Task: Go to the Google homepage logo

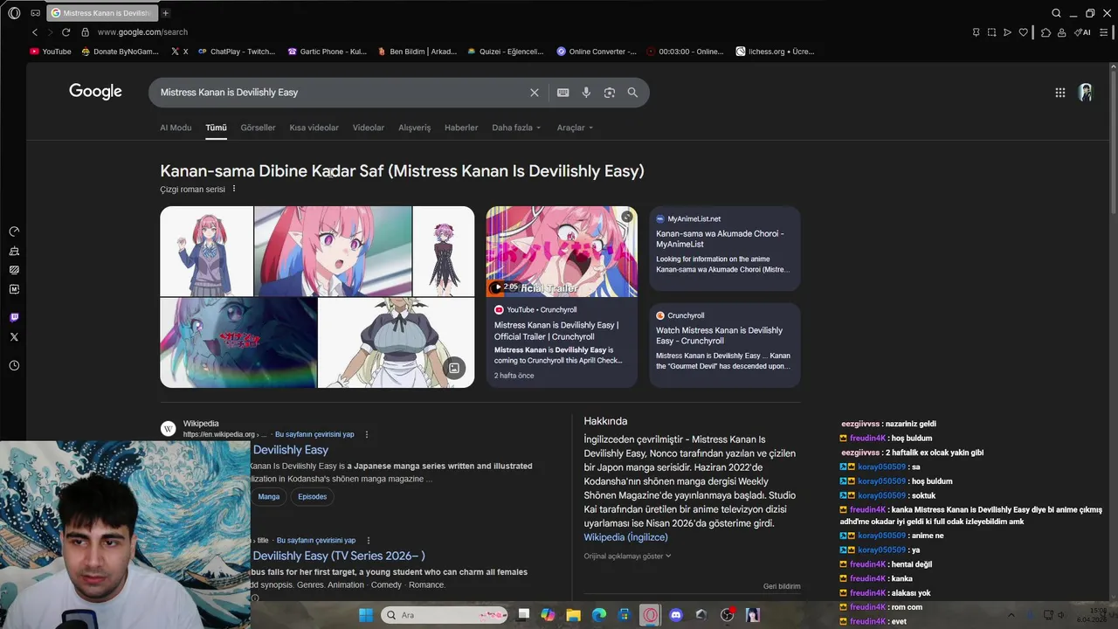Action: (95, 92)
